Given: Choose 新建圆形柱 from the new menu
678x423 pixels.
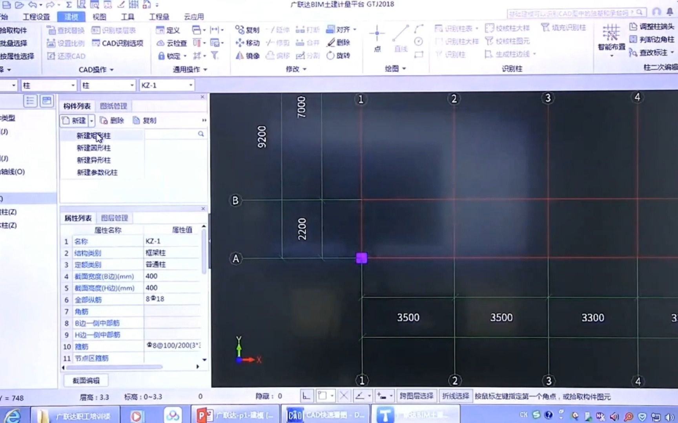Looking at the screenshot, I should tap(93, 148).
